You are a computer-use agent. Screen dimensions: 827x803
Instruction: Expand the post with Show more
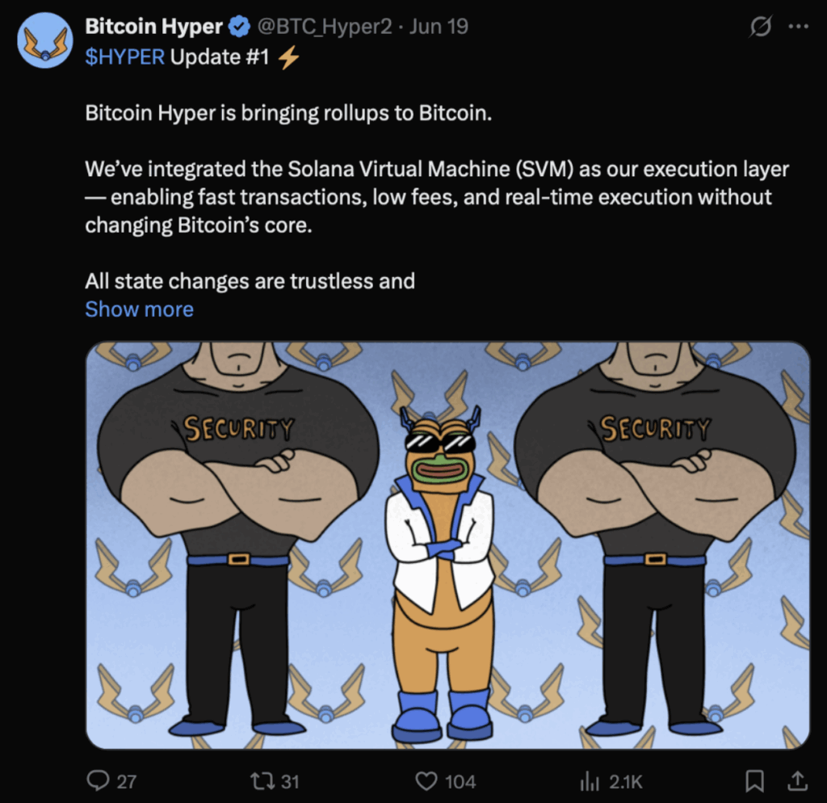coord(139,309)
